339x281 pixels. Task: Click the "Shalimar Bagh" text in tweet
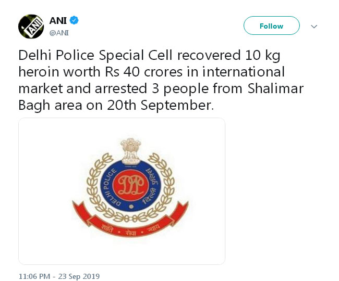click(x=276, y=88)
